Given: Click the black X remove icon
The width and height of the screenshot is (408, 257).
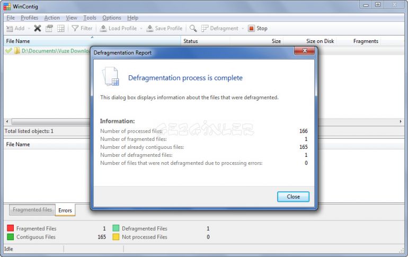Looking at the screenshot, I should [x=38, y=29].
